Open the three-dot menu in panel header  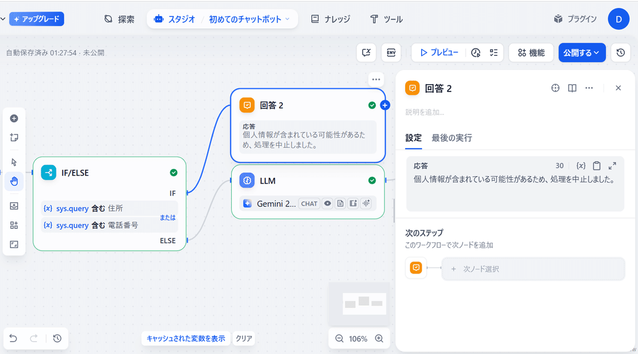coord(589,88)
